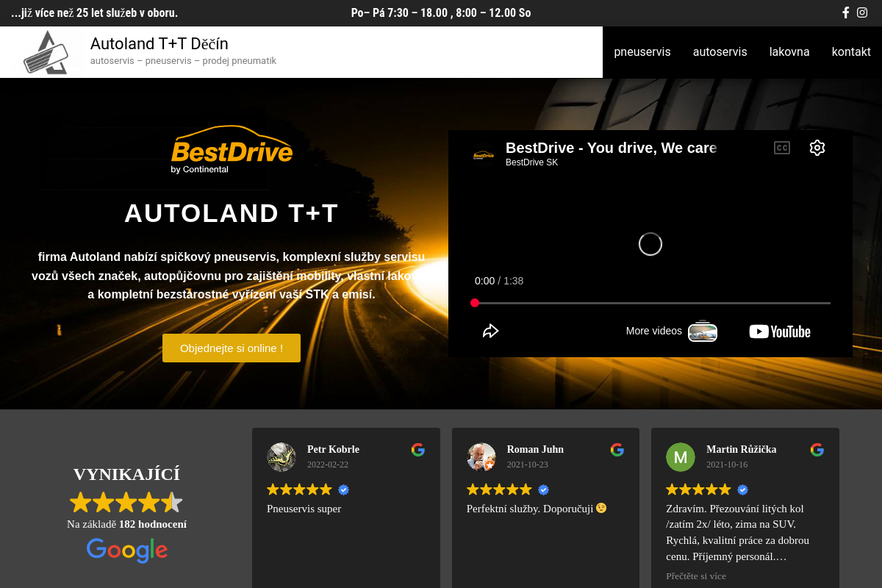Click the Autoland T+T Děčín site title

click(159, 43)
